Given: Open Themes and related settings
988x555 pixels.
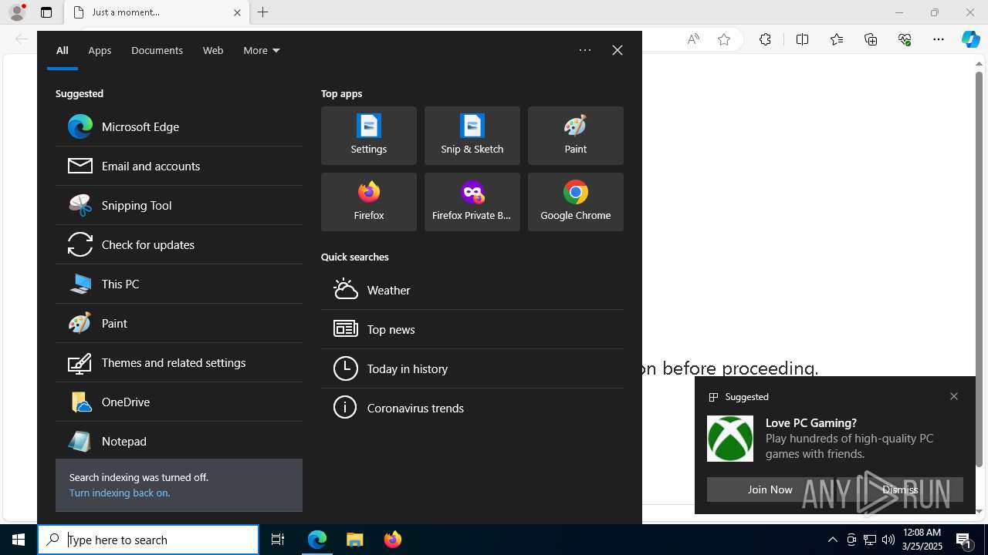Looking at the screenshot, I should 178,362.
